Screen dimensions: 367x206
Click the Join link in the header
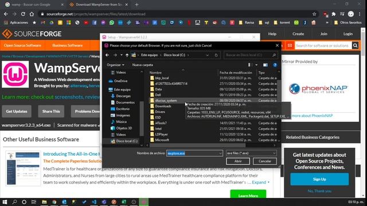323,34
